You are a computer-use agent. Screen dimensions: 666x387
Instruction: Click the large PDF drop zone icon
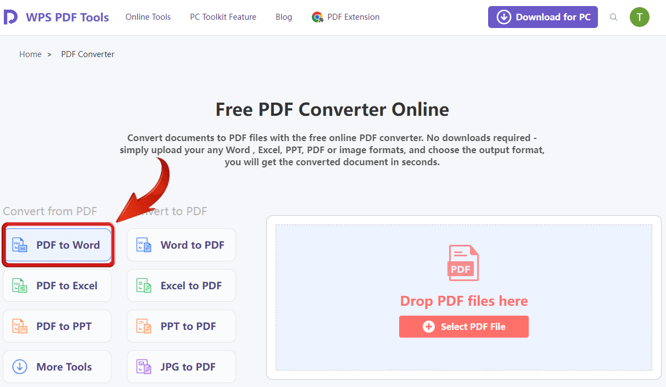click(463, 262)
